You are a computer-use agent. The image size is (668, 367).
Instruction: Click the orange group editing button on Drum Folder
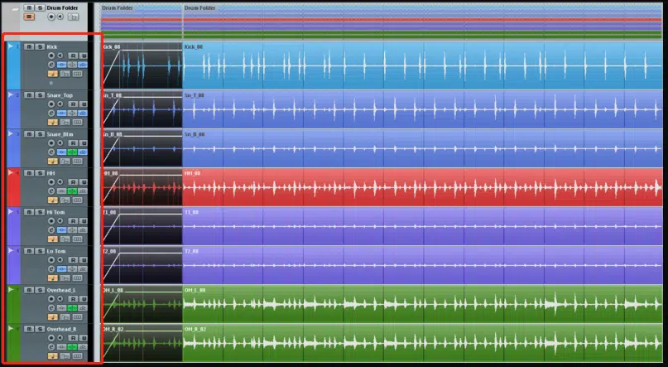(28, 17)
